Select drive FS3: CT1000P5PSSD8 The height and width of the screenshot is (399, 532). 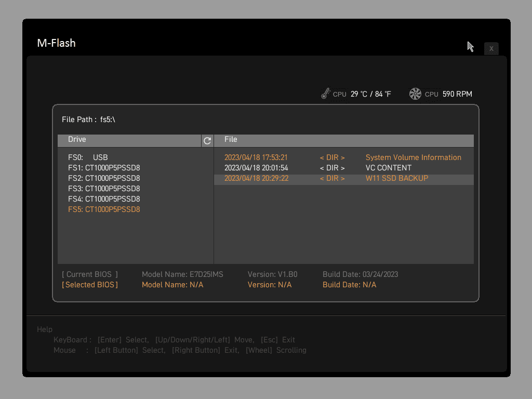point(104,189)
